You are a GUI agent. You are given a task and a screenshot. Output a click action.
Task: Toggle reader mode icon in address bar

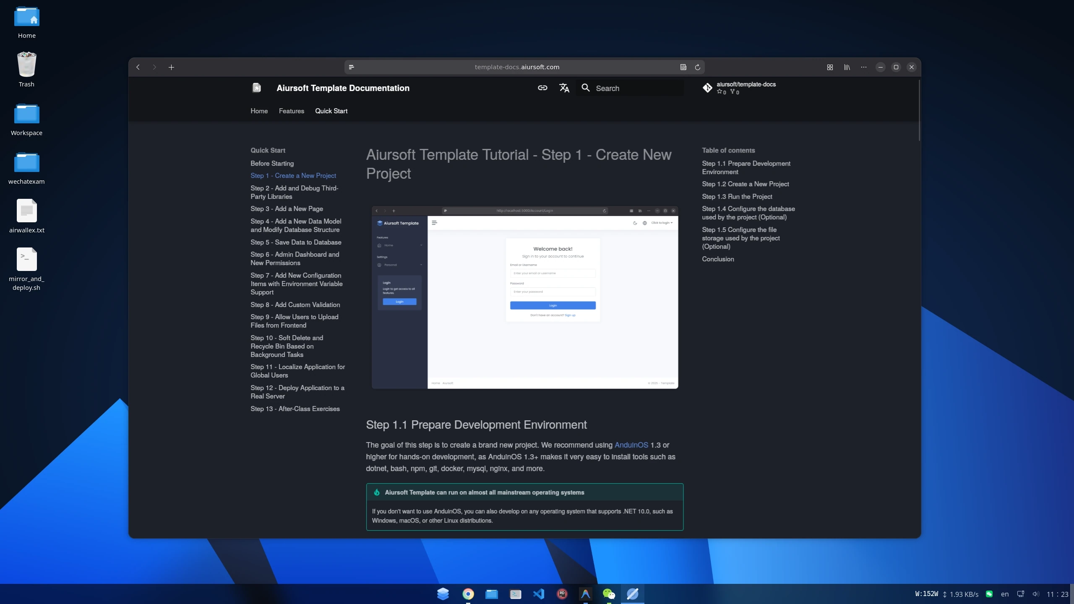click(x=683, y=67)
